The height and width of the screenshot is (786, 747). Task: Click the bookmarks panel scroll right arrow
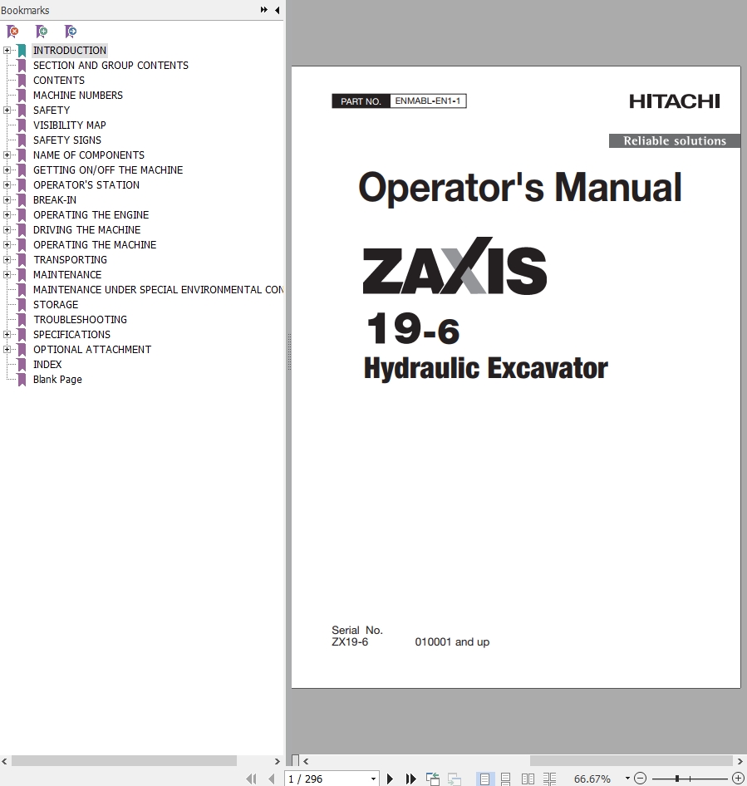pos(278,761)
